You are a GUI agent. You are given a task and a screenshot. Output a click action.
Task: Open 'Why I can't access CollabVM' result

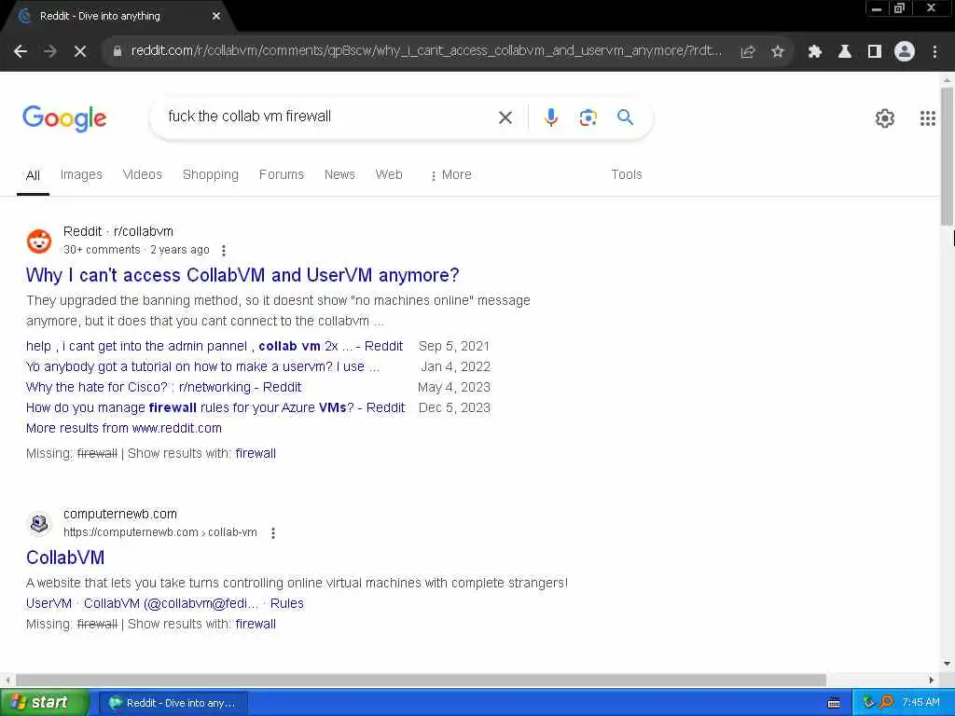242,275
